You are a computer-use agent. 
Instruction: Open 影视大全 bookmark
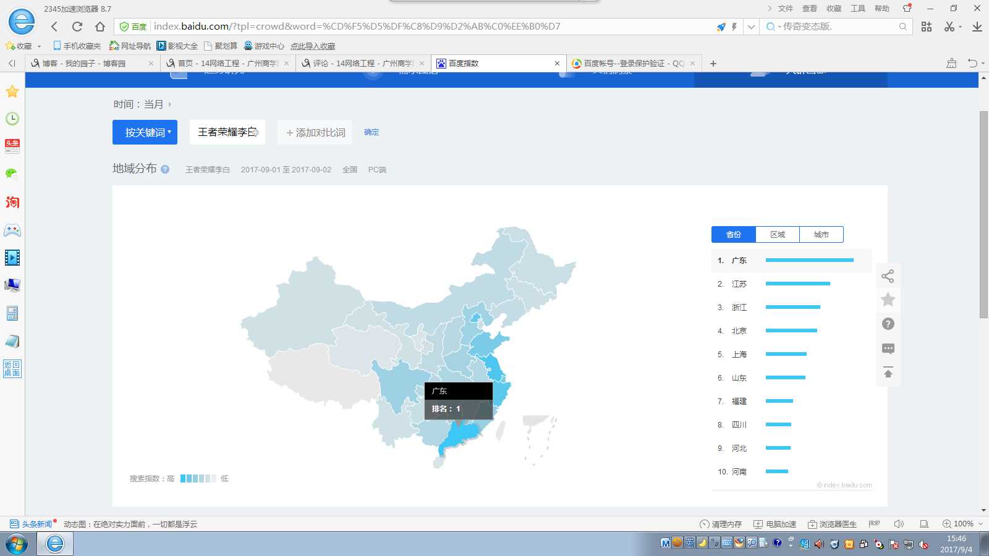(x=177, y=46)
